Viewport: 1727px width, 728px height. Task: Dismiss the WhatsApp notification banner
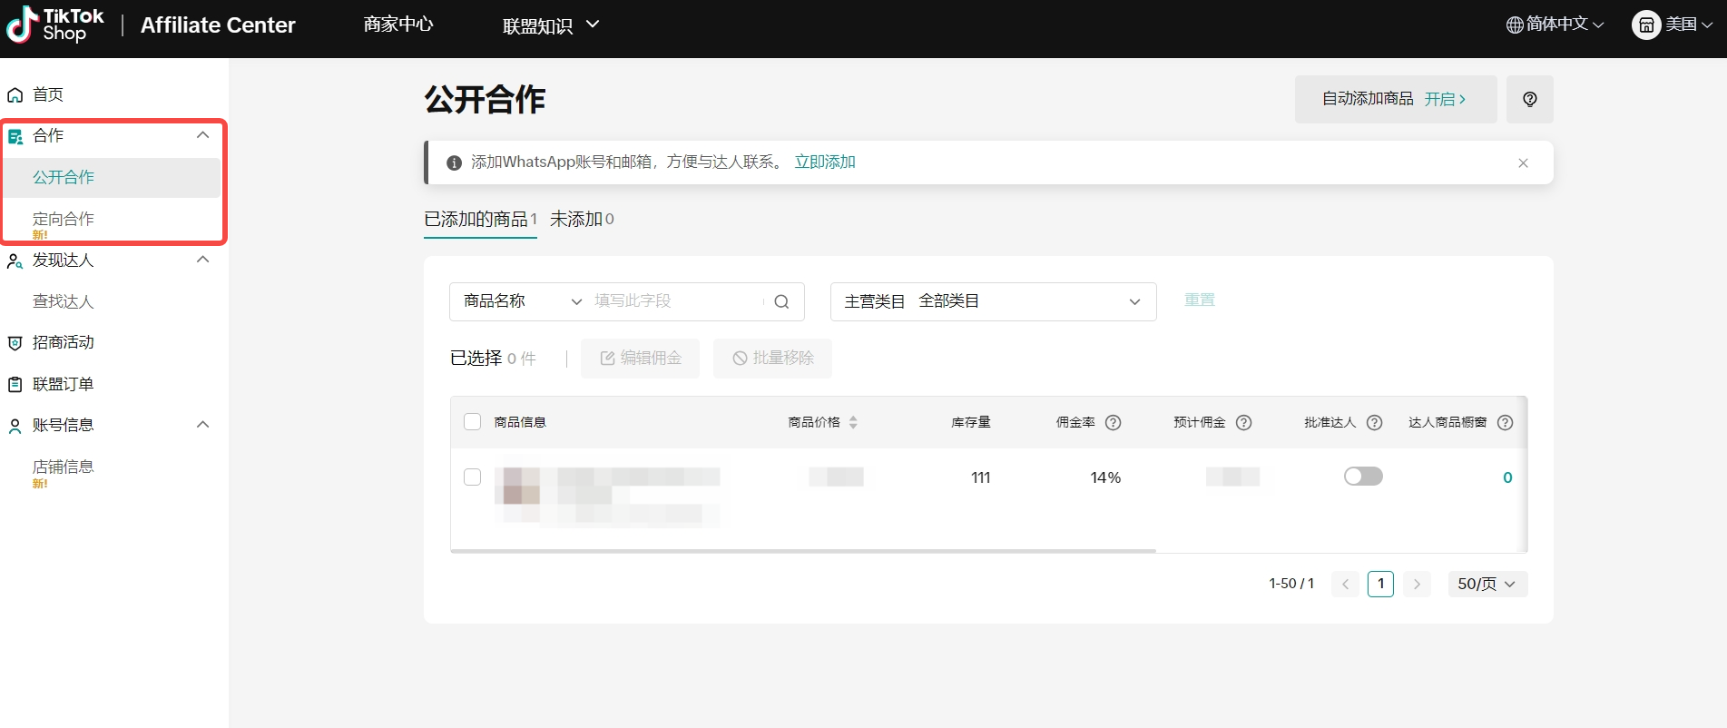click(1523, 163)
